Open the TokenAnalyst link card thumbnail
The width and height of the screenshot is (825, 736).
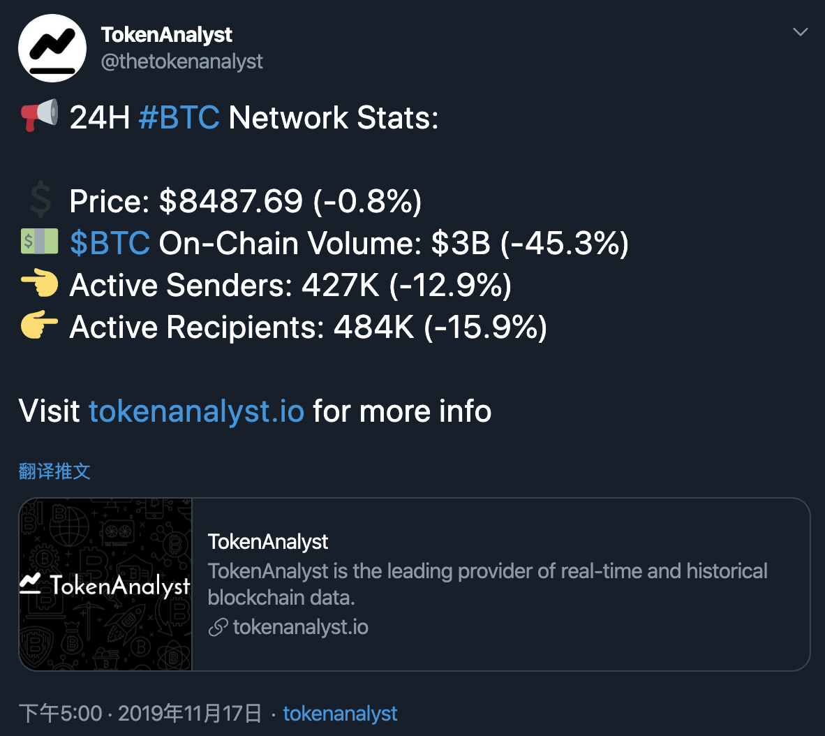tap(106, 584)
